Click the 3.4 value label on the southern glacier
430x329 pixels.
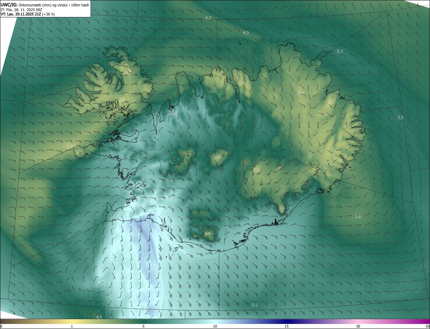point(207,234)
